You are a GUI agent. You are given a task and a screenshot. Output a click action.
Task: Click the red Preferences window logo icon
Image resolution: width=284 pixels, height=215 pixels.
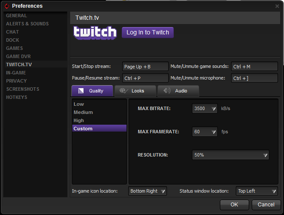point(7,6)
